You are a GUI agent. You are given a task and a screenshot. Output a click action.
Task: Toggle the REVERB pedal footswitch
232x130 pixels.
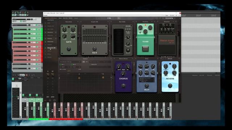[170, 86]
